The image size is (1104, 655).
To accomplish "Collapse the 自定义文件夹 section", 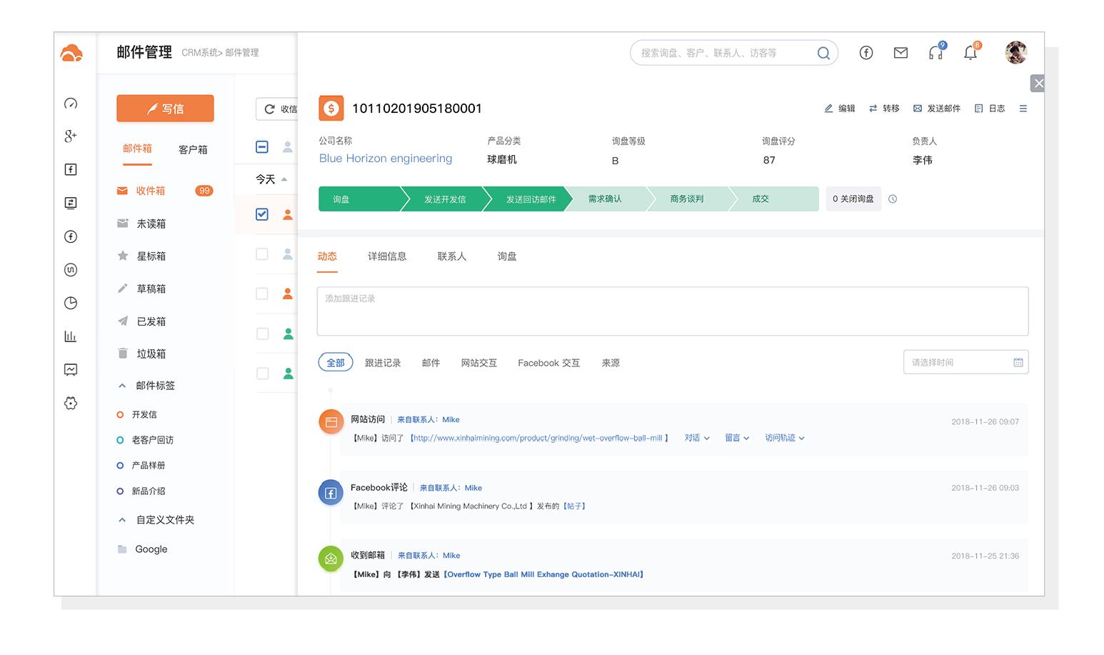I will (122, 520).
